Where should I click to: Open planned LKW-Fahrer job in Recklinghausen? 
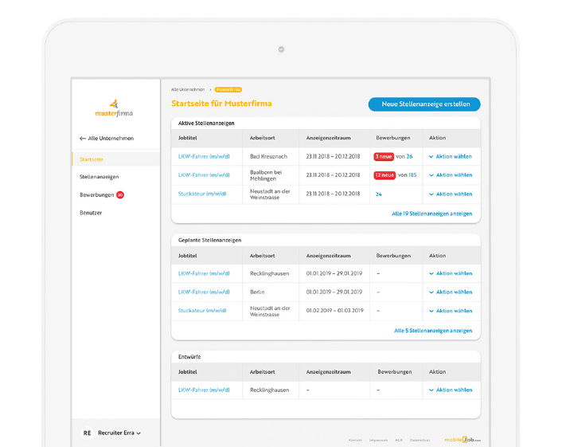(x=204, y=273)
